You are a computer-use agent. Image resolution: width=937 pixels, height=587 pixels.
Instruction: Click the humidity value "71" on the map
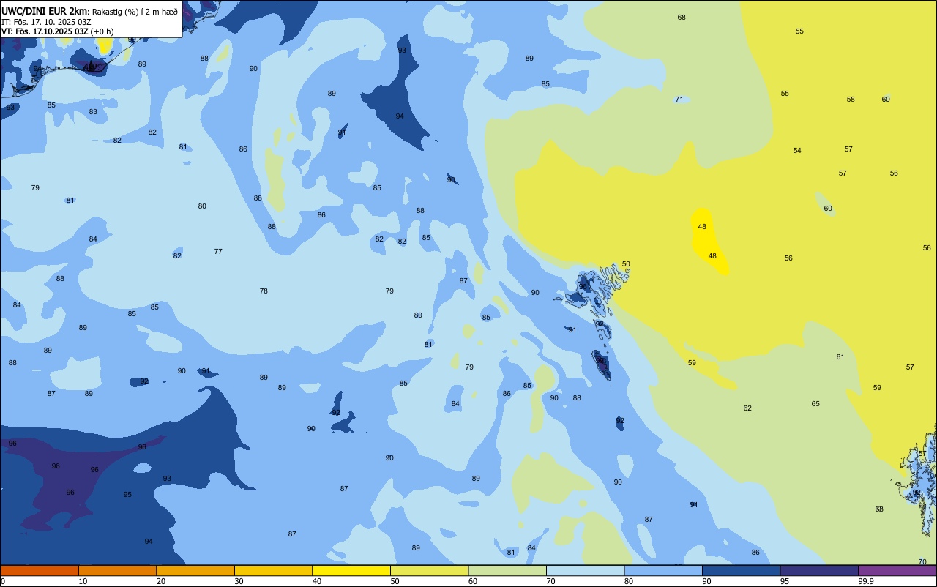pyautogui.click(x=679, y=100)
